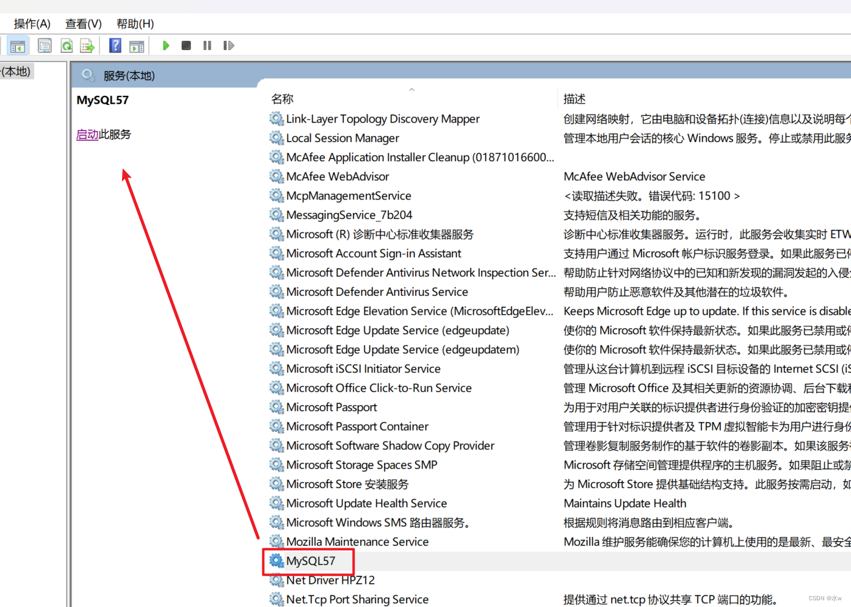This screenshot has height=607, width=851.
Task: Click the magnifier icon in 服务(本地) header
Action: pyautogui.click(x=89, y=75)
